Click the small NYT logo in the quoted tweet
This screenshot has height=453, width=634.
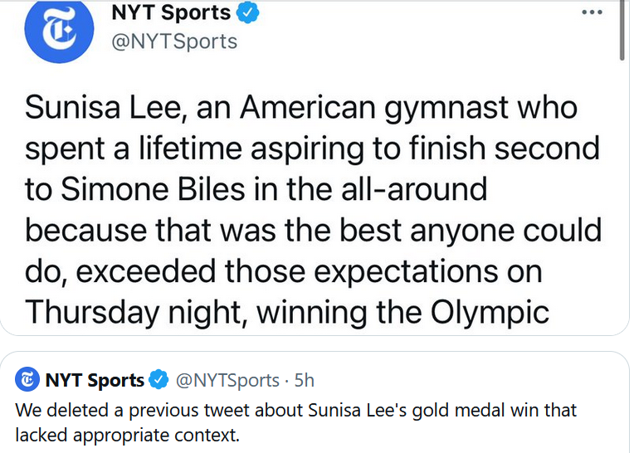[x=27, y=380]
